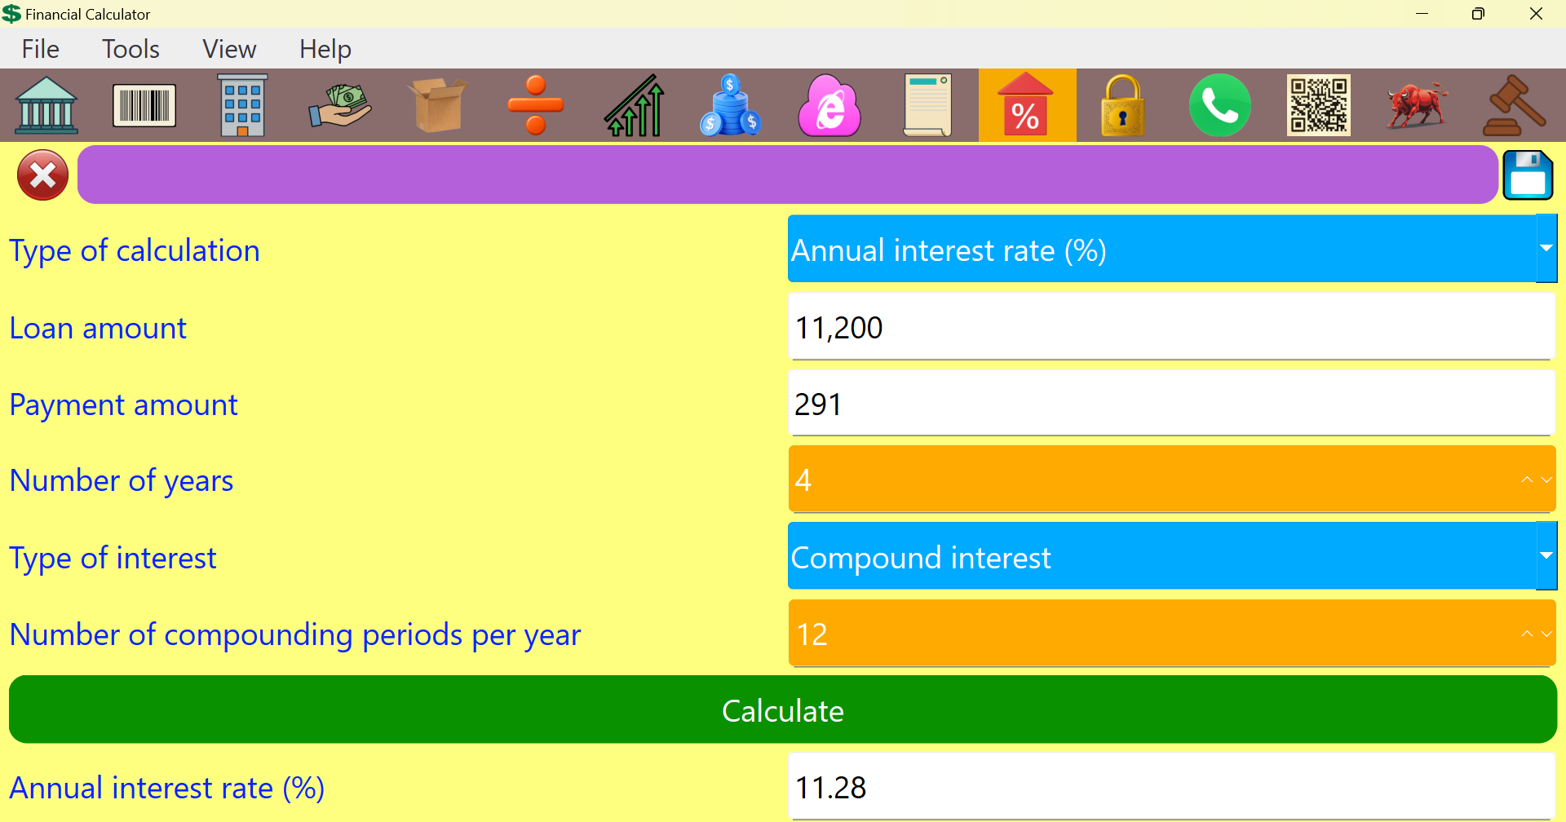The height and width of the screenshot is (822, 1566).
Task: Select the padlock security tool
Action: click(1122, 105)
